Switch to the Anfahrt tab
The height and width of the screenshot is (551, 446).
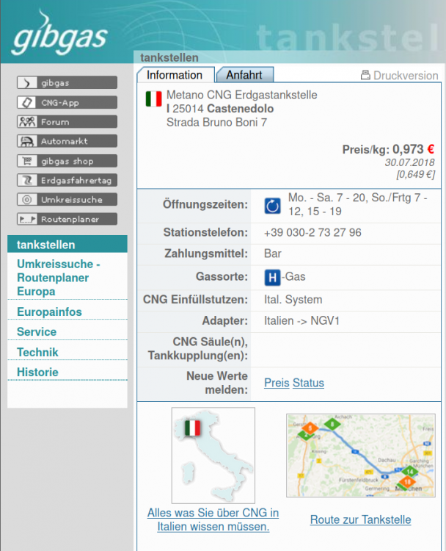pyautogui.click(x=244, y=75)
